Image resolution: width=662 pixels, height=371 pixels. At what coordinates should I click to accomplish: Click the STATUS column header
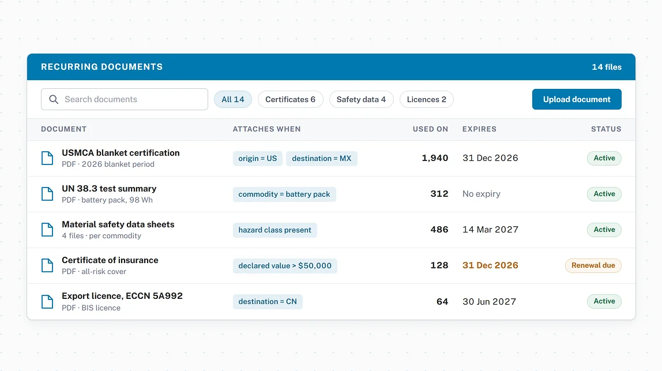click(x=606, y=129)
